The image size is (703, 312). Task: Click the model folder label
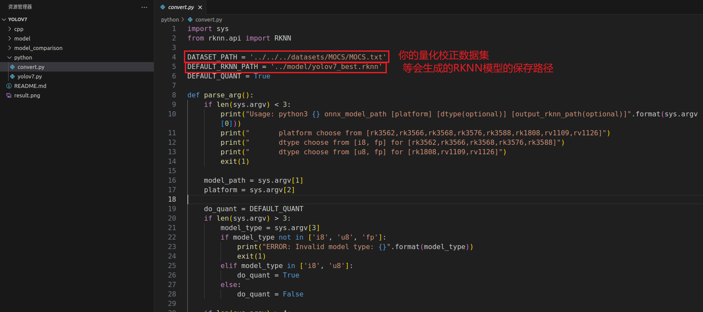[x=22, y=38]
